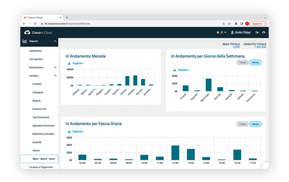Click the Andamento Mensile chart title icon

(x=67, y=56)
